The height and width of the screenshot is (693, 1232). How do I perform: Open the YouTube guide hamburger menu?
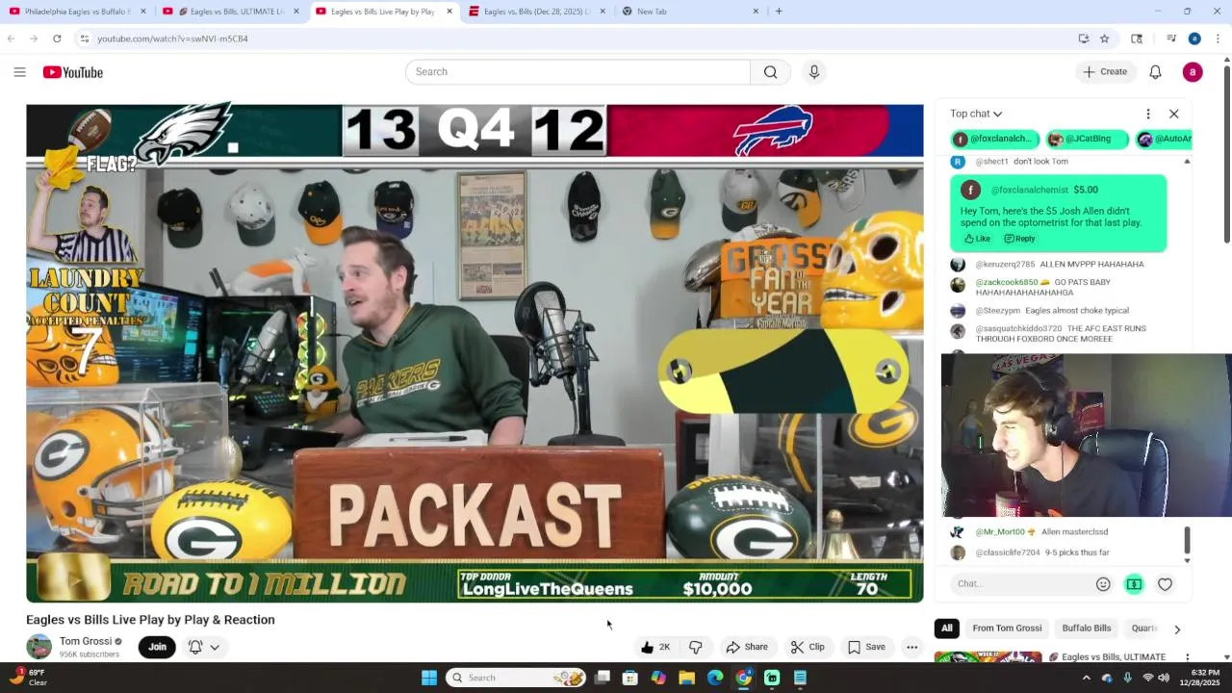tap(19, 72)
